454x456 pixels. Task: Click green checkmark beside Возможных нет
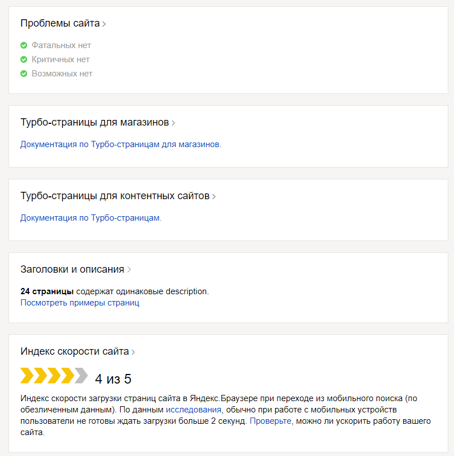(24, 74)
